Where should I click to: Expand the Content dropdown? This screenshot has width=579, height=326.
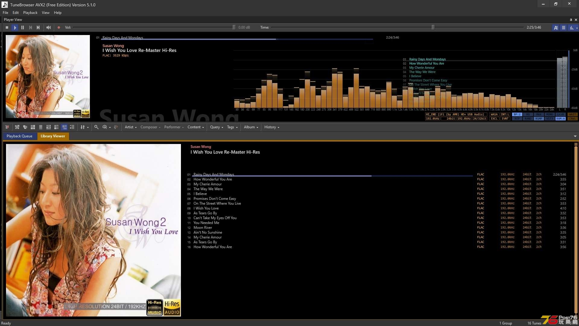[195, 127]
